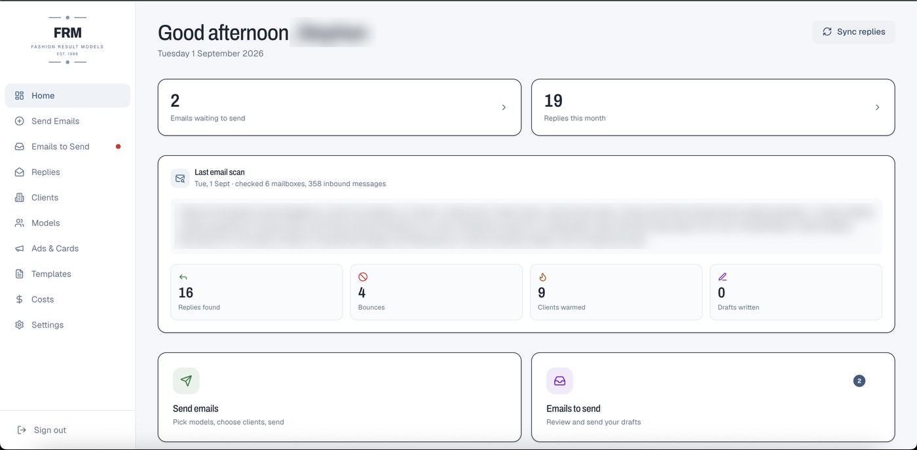Open Costs page
917x450 pixels.
coord(67,299)
